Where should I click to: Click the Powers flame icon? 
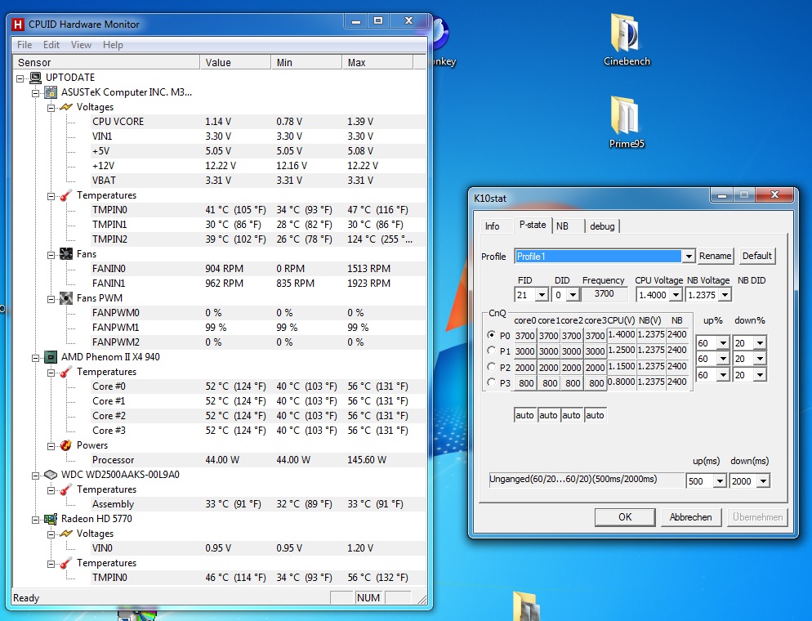[x=66, y=445]
